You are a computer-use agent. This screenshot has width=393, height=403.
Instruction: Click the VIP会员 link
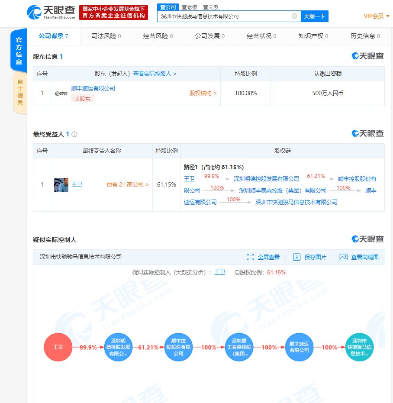tap(373, 16)
